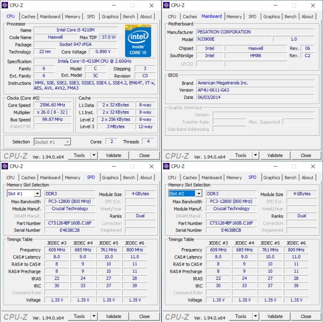323x322 pixels.
Task: Click the Socket 947 rPGA package value
Action: (x=75, y=44)
